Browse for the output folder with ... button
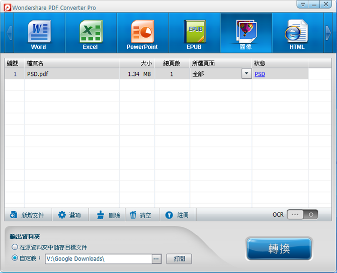The width and height of the screenshot is (337, 273). click(156, 259)
